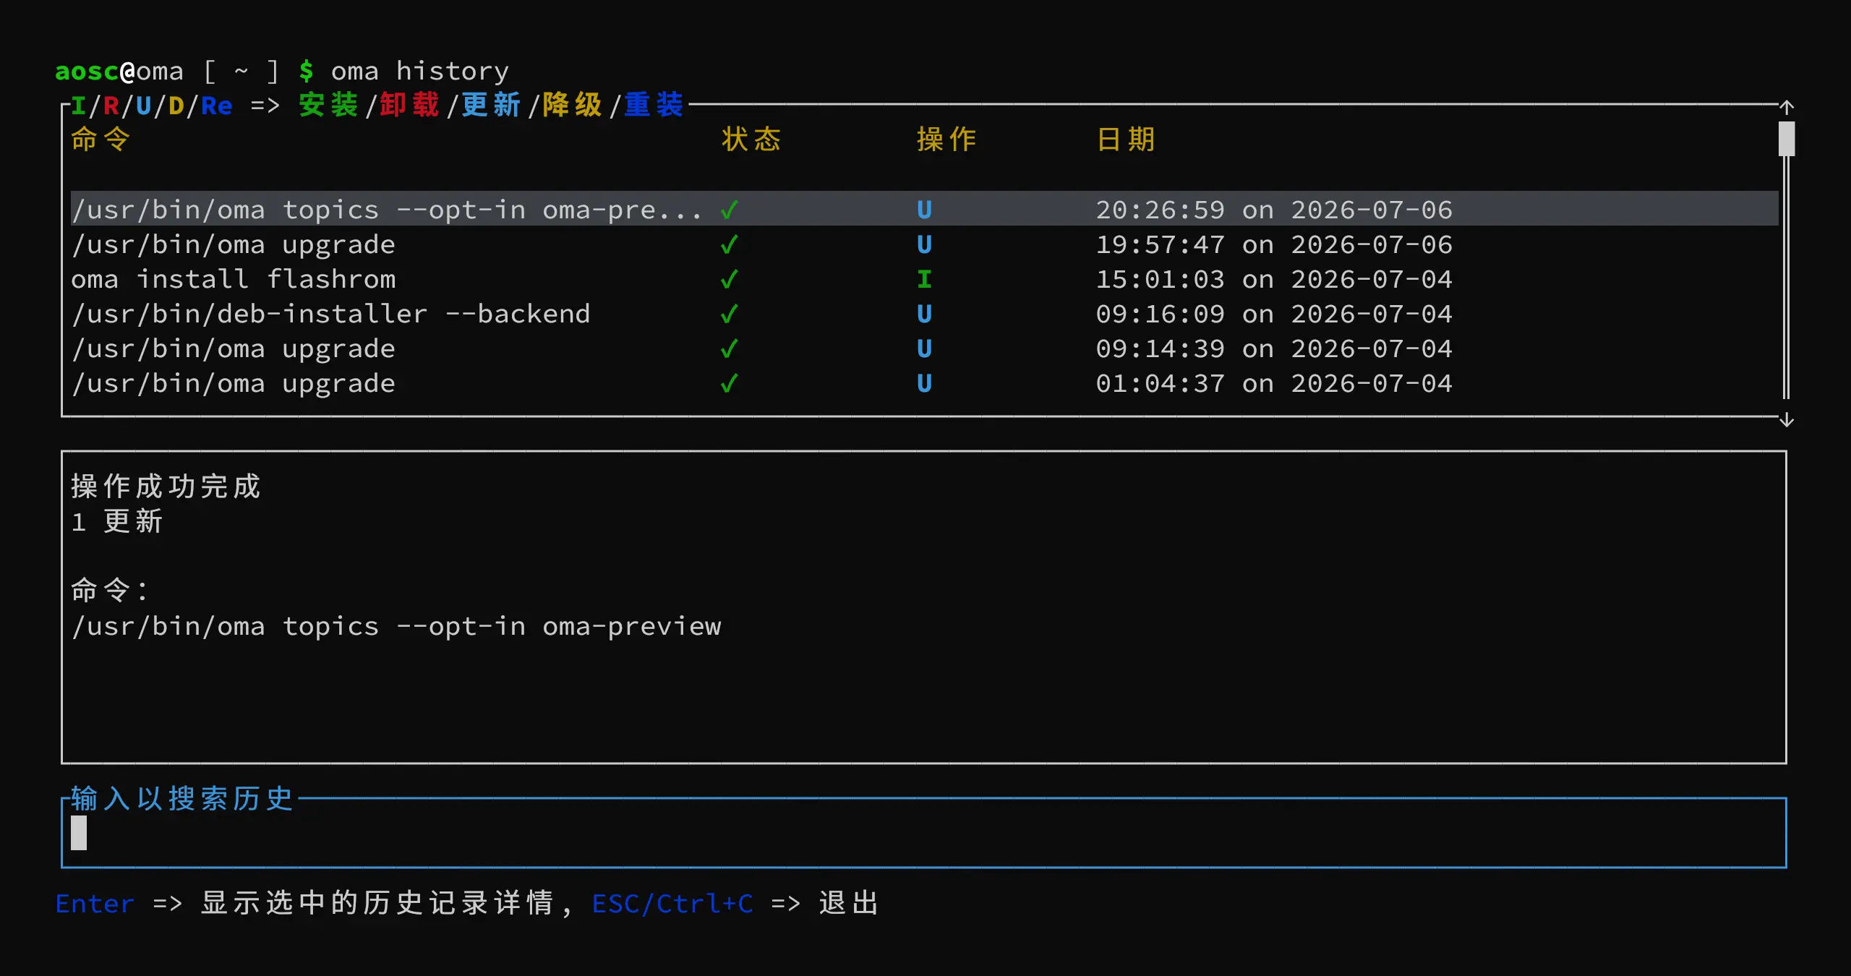Select the upgrade row dated 01:04:37

pos(924,383)
